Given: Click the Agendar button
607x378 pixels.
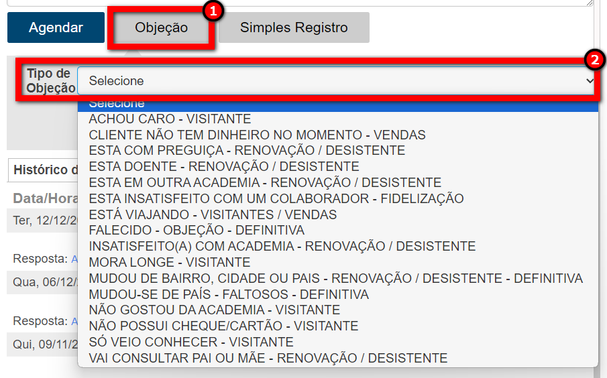Looking at the screenshot, I should coord(56,27).
